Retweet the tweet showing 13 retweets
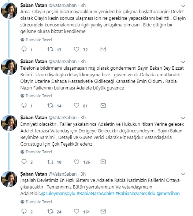 tap(50, 49)
